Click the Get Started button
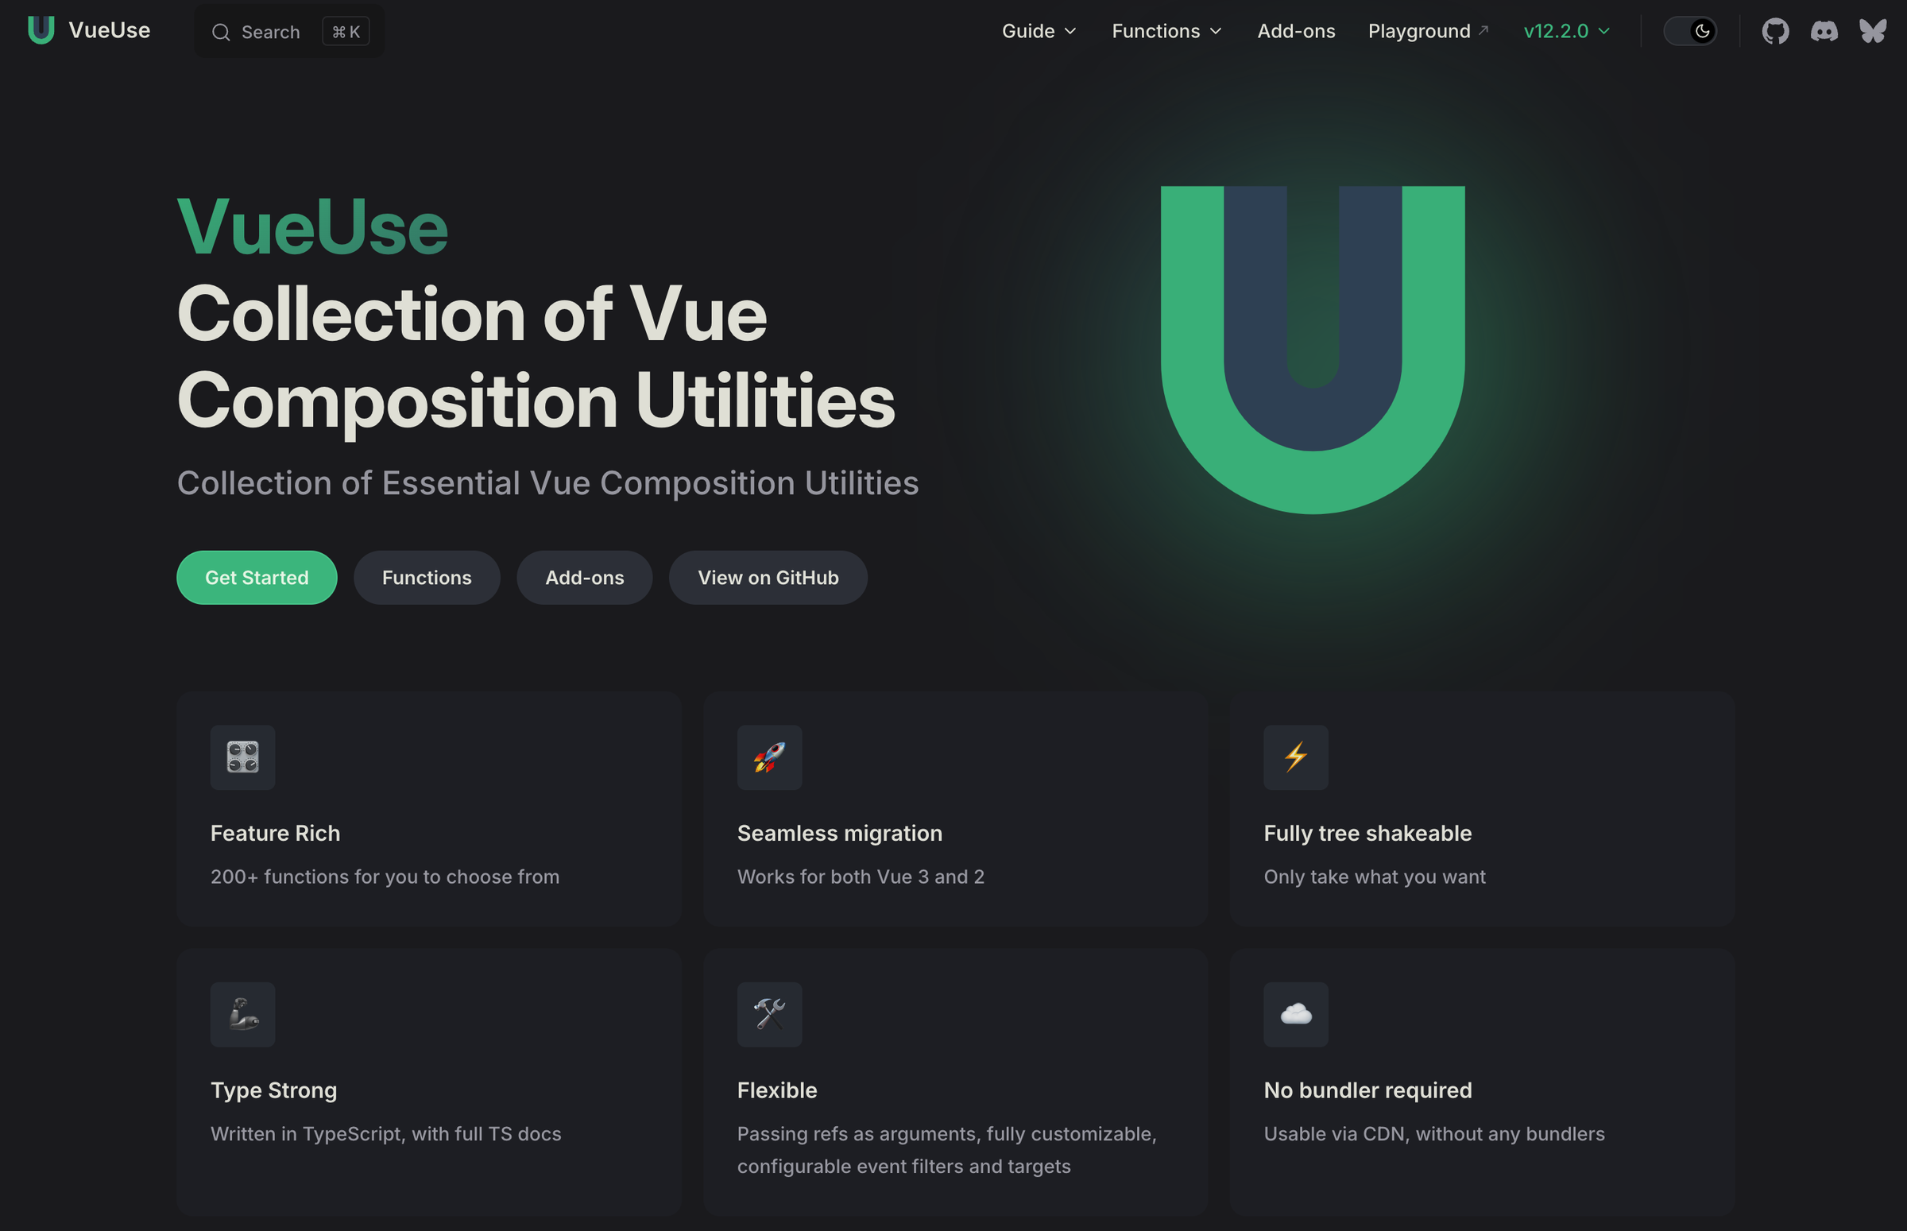 pyautogui.click(x=256, y=577)
